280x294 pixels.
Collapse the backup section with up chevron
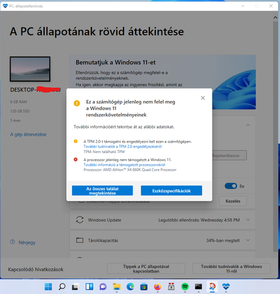pos(248,125)
